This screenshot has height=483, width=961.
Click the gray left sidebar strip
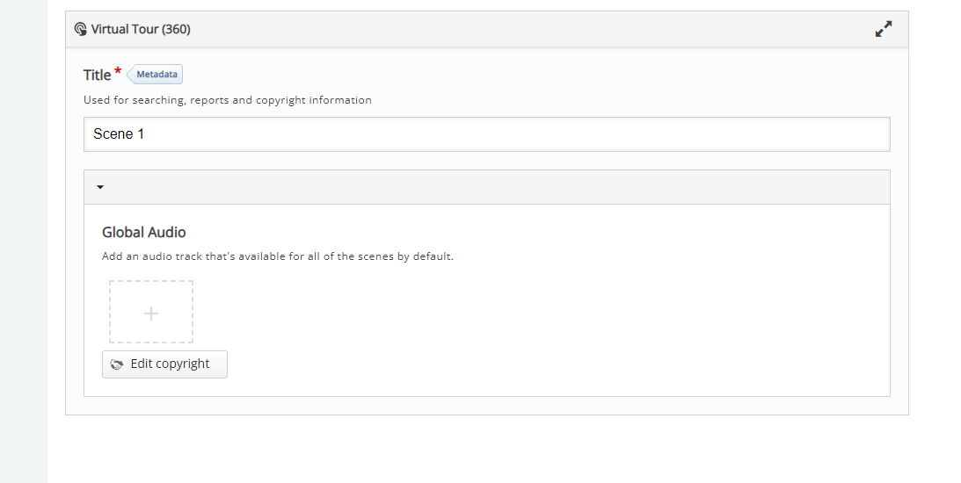(x=23, y=241)
